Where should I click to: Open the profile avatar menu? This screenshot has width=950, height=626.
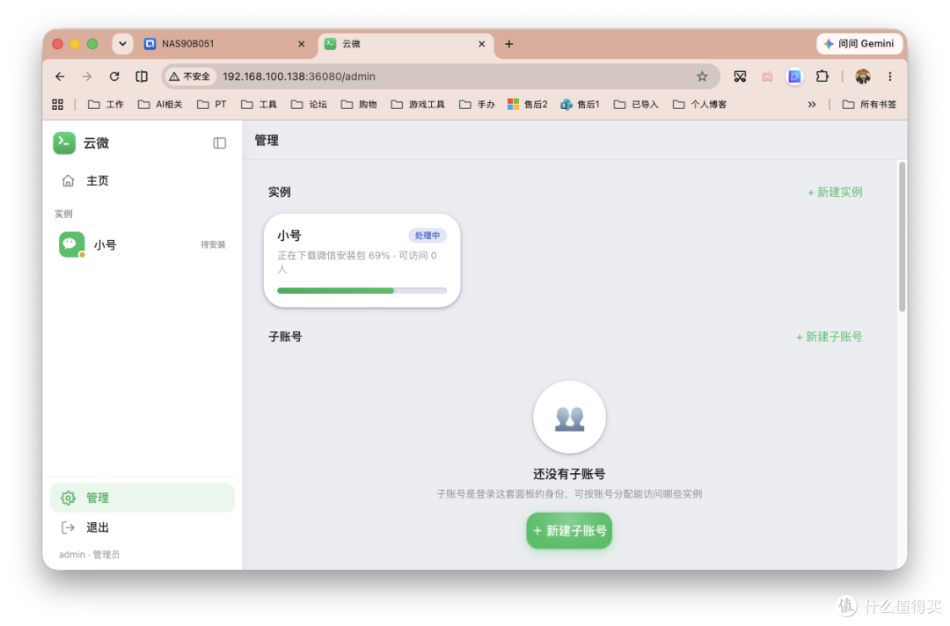pos(863,76)
